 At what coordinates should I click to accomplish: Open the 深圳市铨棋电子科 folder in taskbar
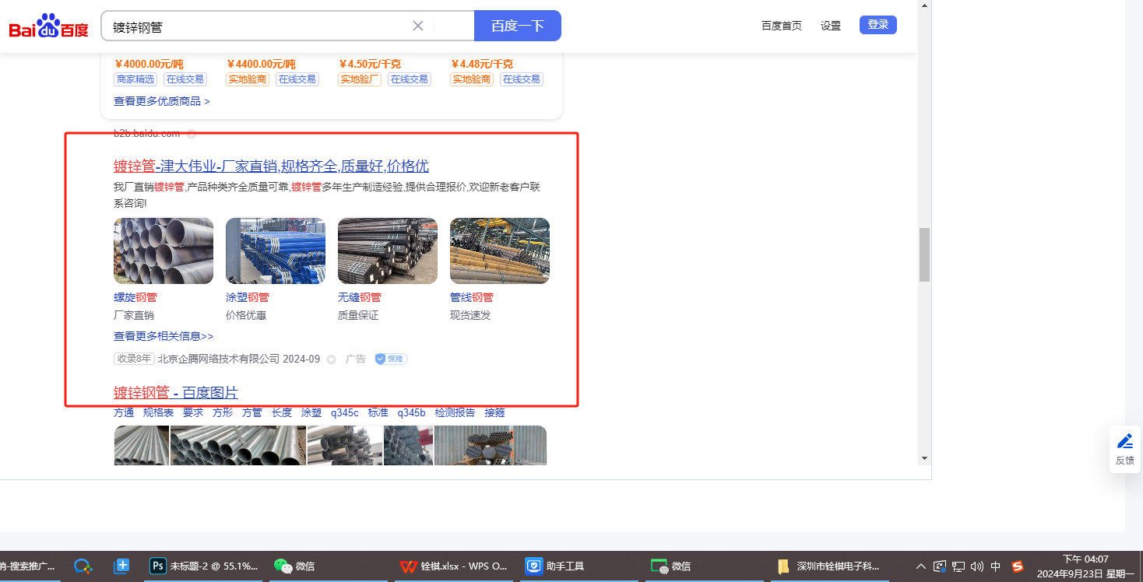829,566
